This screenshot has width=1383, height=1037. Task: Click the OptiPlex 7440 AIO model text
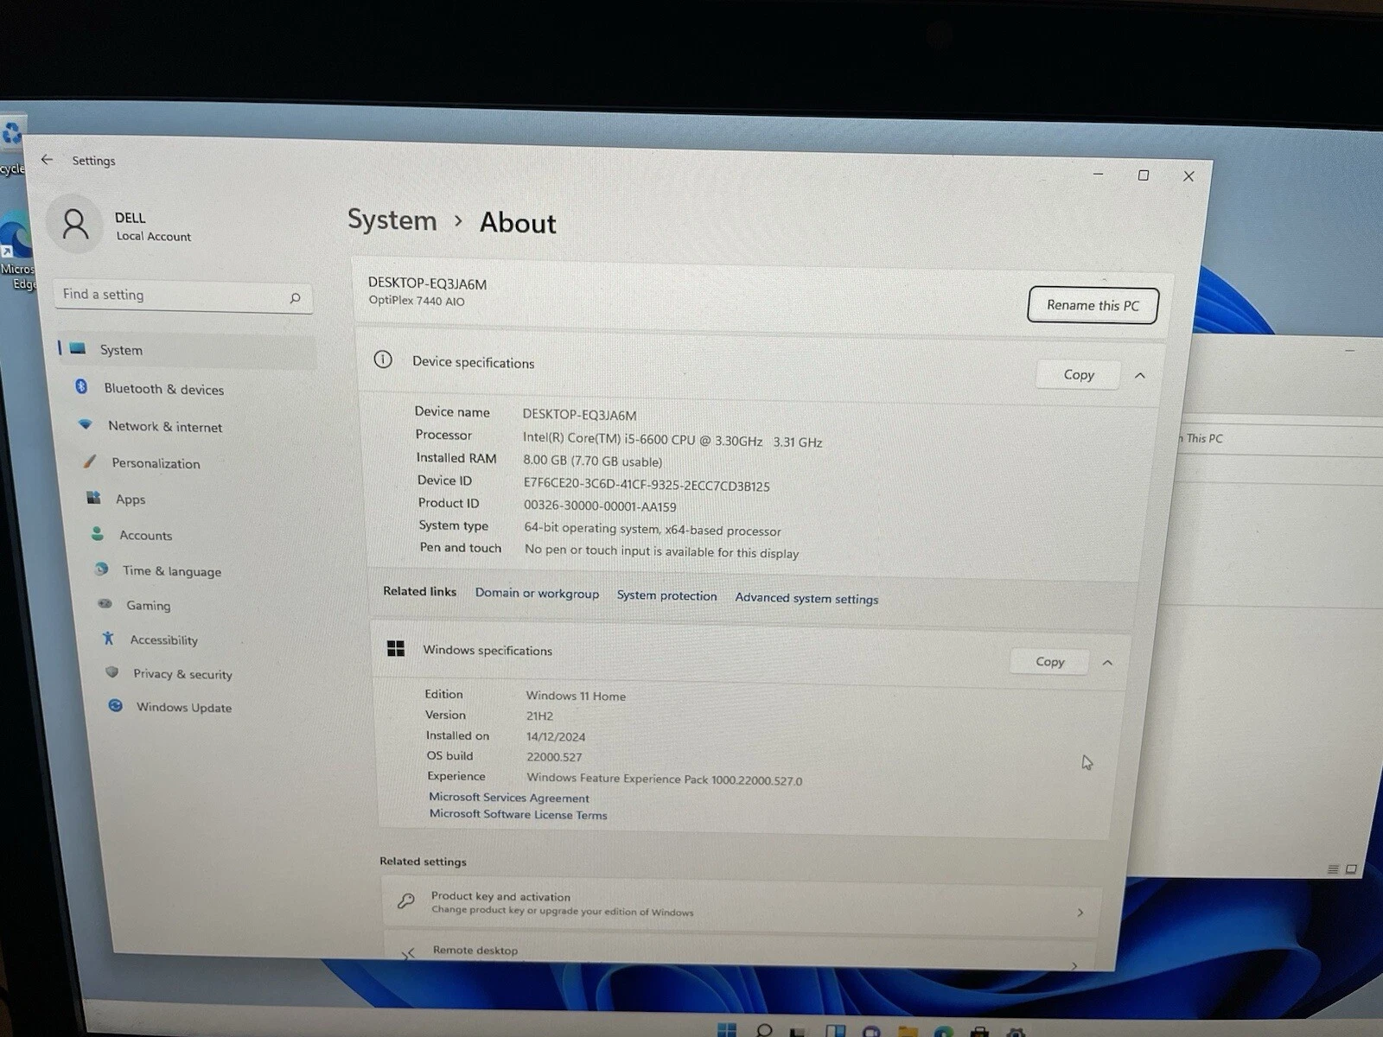tap(417, 301)
